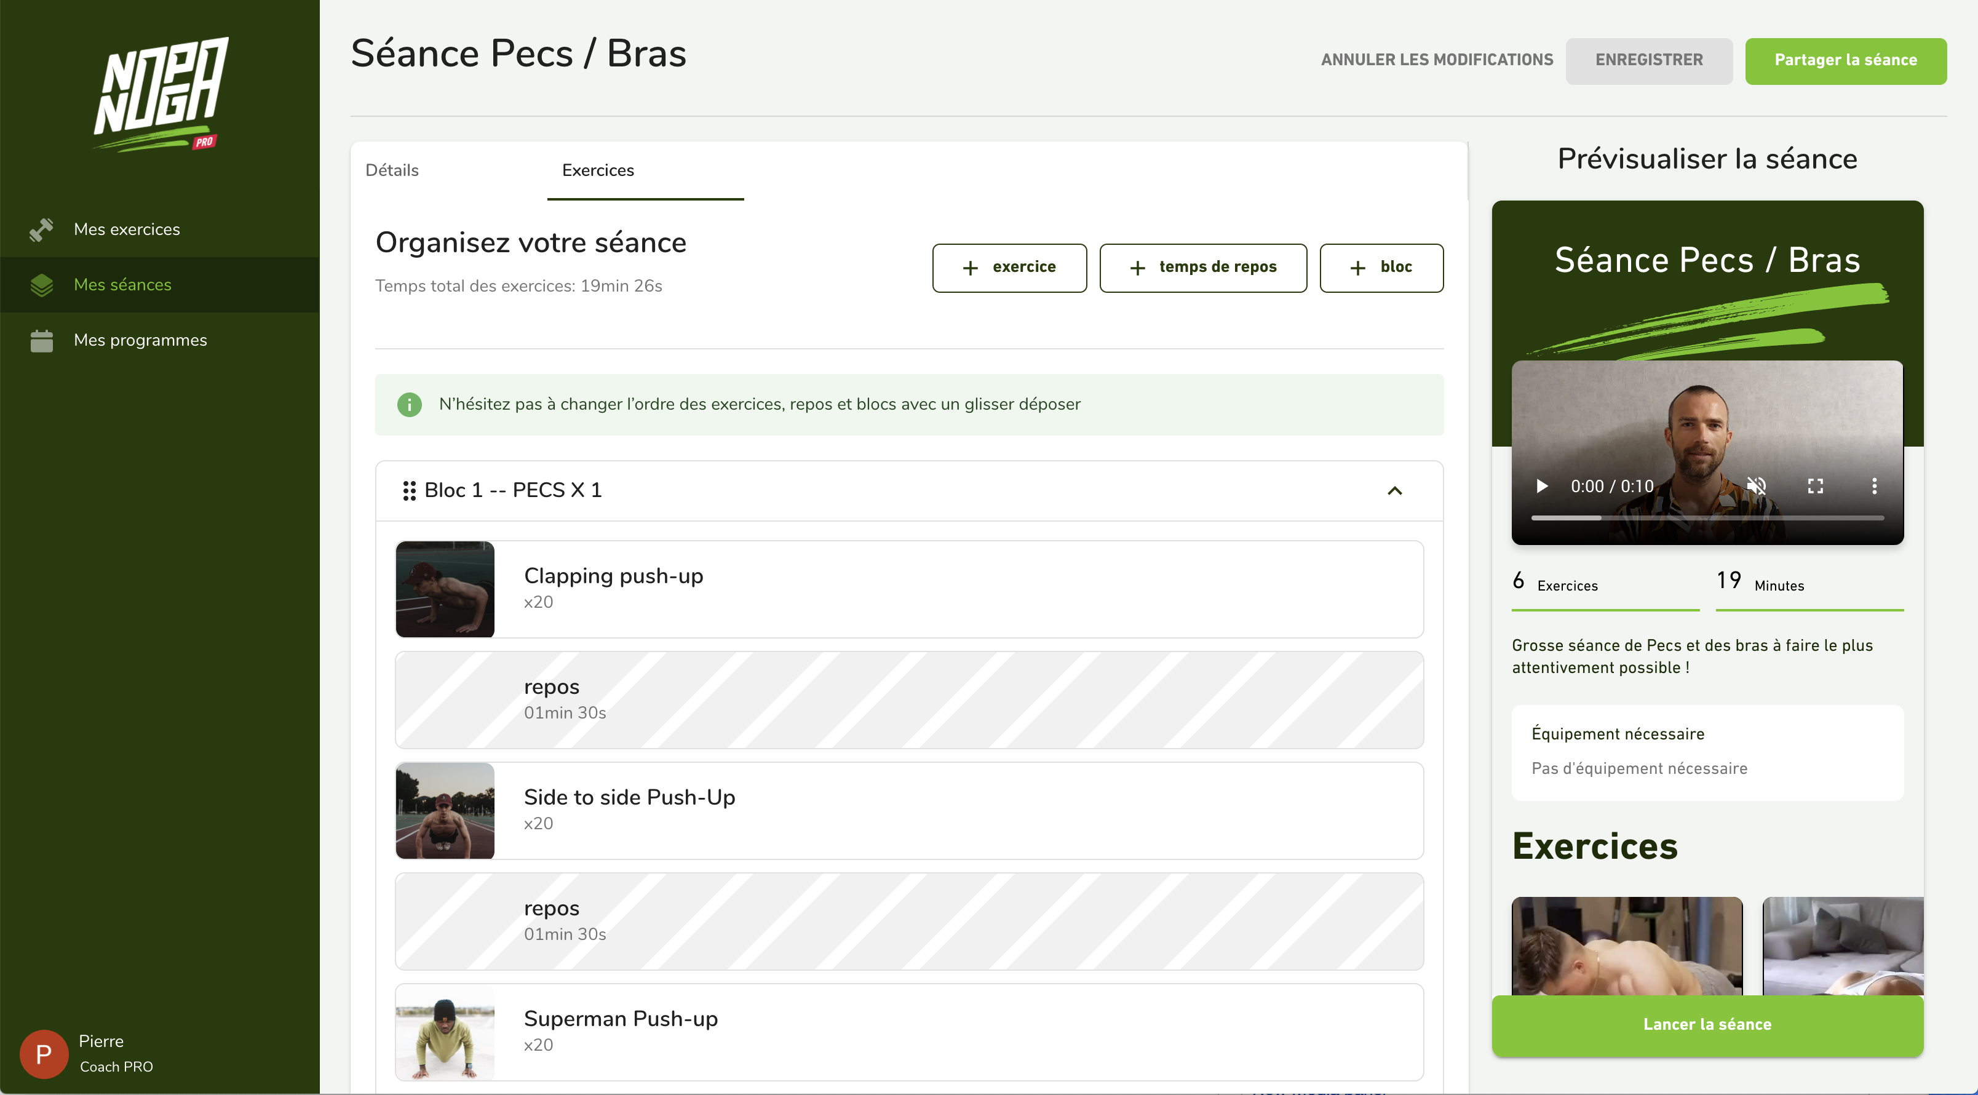Click the Pierre avatar icon
The height and width of the screenshot is (1095, 1978).
pos(44,1054)
